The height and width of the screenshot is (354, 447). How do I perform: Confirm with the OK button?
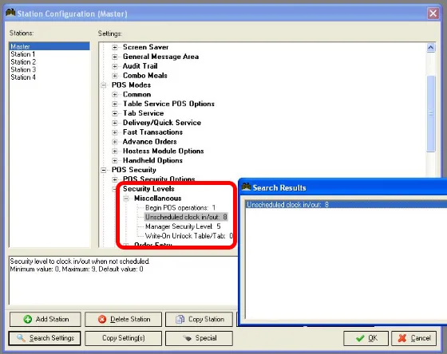[366, 338]
